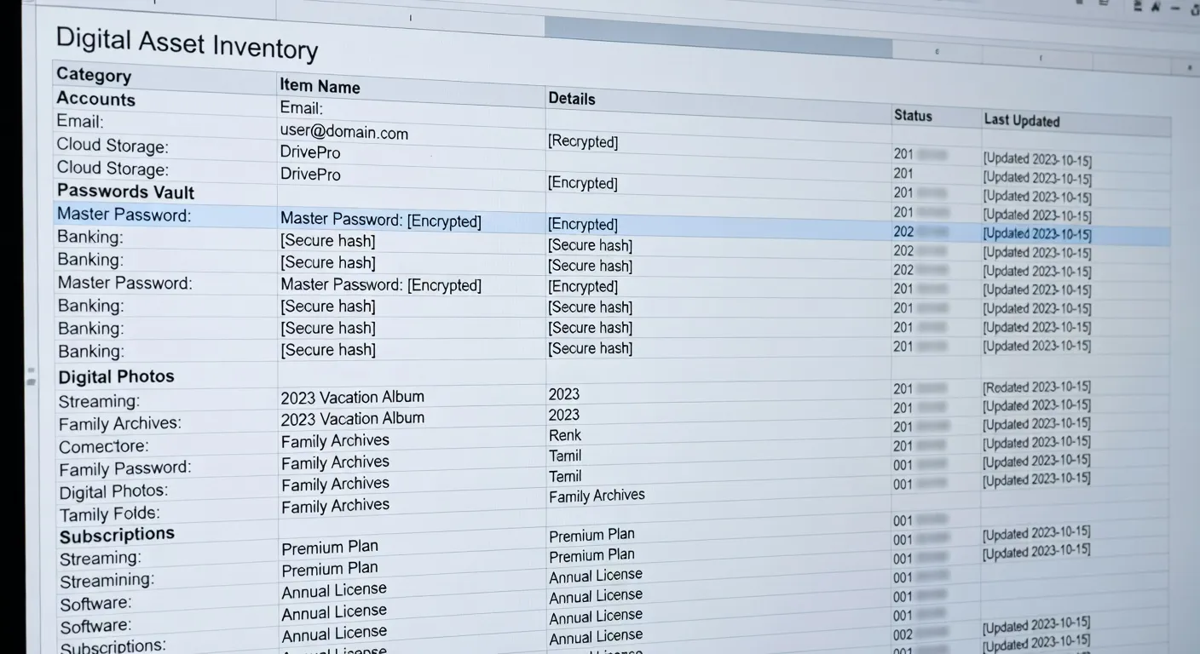This screenshot has width=1200, height=654.
Task: Click the Tamily Folds: cell
Action: tap(109, 514)
